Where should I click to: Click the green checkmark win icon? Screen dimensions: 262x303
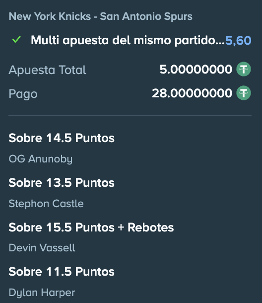coord(16,40)
